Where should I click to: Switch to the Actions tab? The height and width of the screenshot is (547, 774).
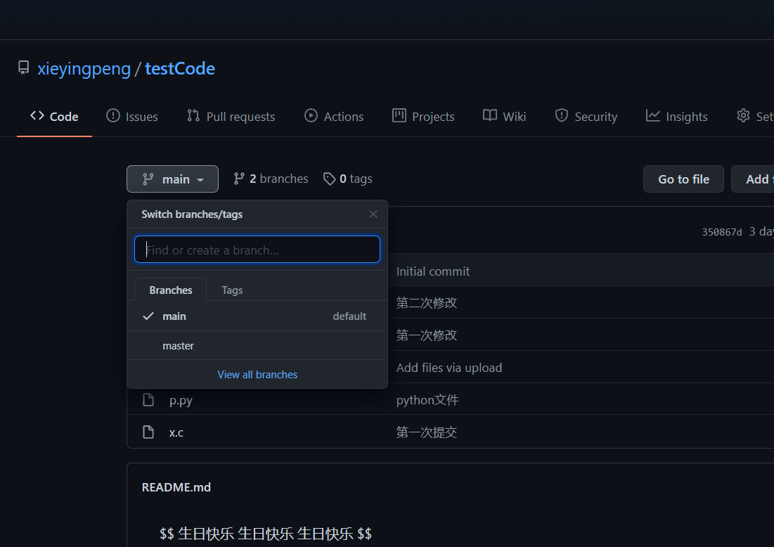click(334, 117)
